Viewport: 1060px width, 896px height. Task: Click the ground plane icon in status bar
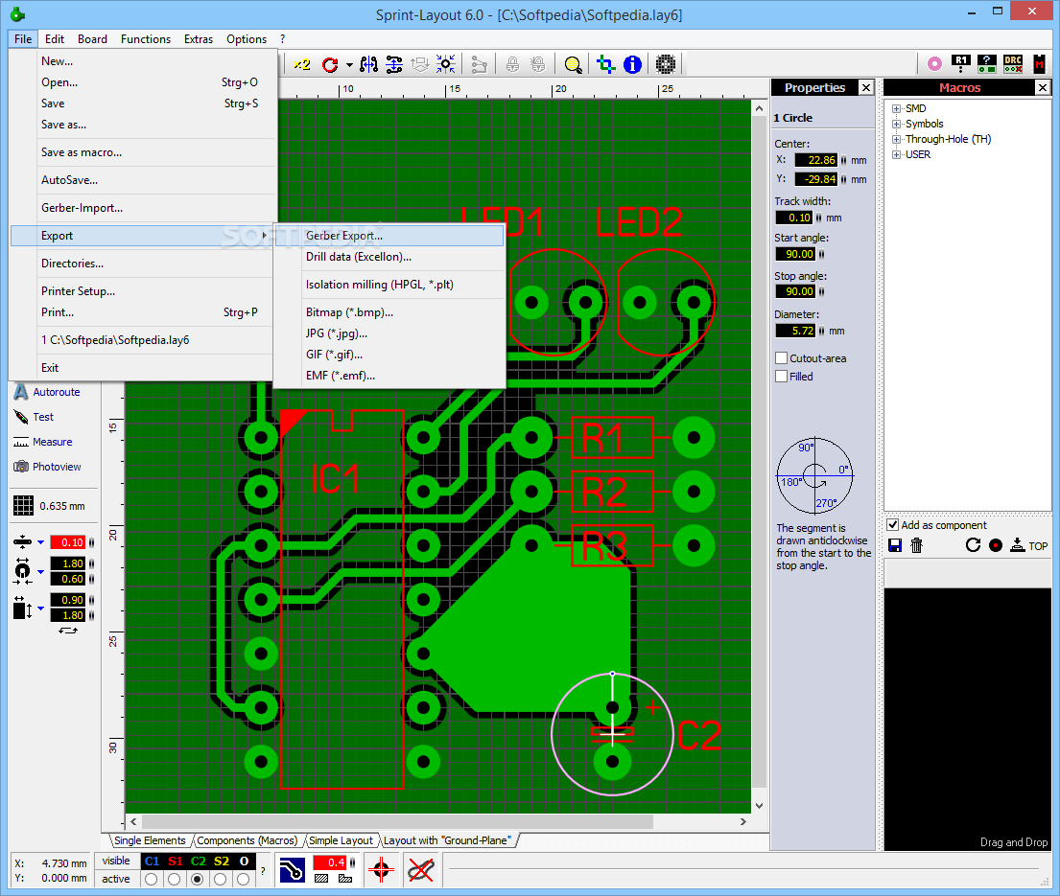tap(292, 870)
